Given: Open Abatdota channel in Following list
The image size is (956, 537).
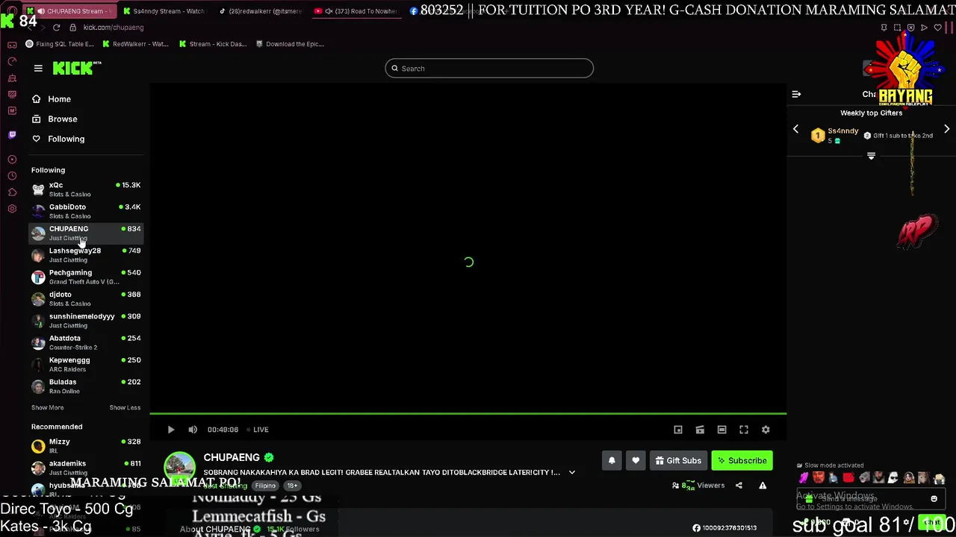Looking at the screenshot, I should coord(86,342).
